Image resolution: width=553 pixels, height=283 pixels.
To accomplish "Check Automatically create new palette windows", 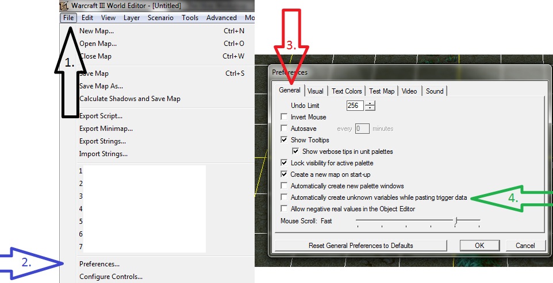I will (284, 186).
